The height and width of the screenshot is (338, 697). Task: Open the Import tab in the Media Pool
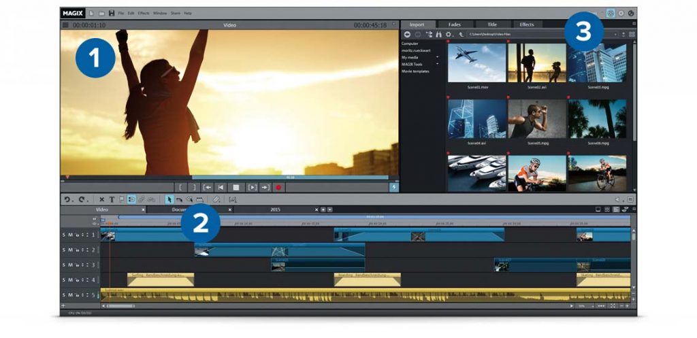coord(417,25)
